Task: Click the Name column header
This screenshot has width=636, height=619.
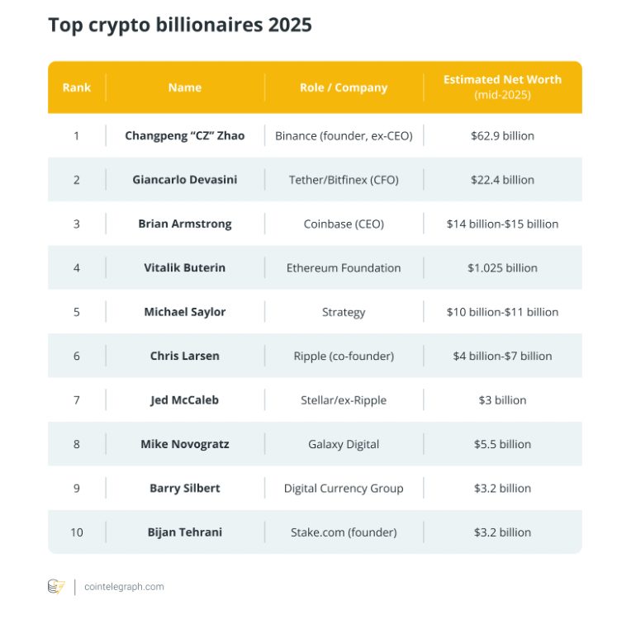Action: [x=185, y=87]
